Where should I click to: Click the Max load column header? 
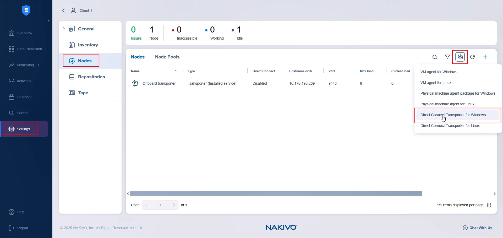[x=367, y=71]
